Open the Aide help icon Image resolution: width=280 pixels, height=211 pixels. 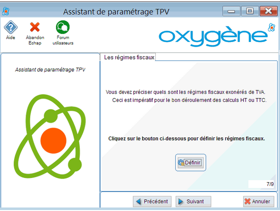(10, 27)
